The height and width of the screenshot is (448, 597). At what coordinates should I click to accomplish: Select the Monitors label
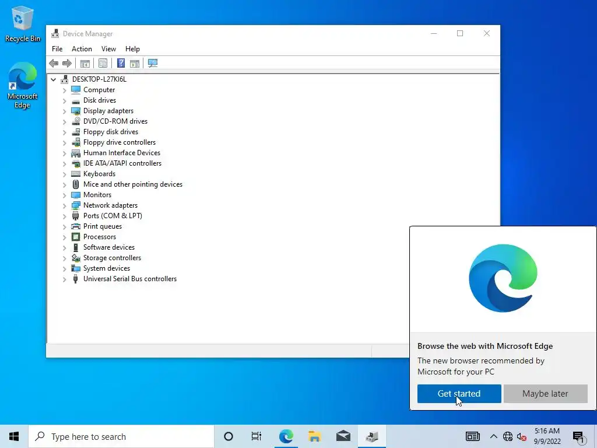tap(97, 195)
